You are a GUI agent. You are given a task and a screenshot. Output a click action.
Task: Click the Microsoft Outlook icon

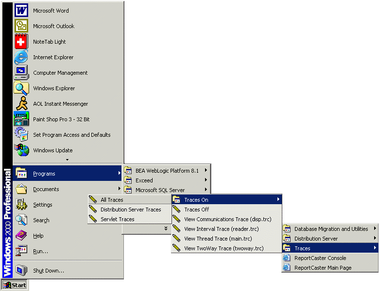[x=21, y=26]
